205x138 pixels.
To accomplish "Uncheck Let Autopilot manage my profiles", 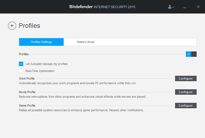I will point(21,64).
